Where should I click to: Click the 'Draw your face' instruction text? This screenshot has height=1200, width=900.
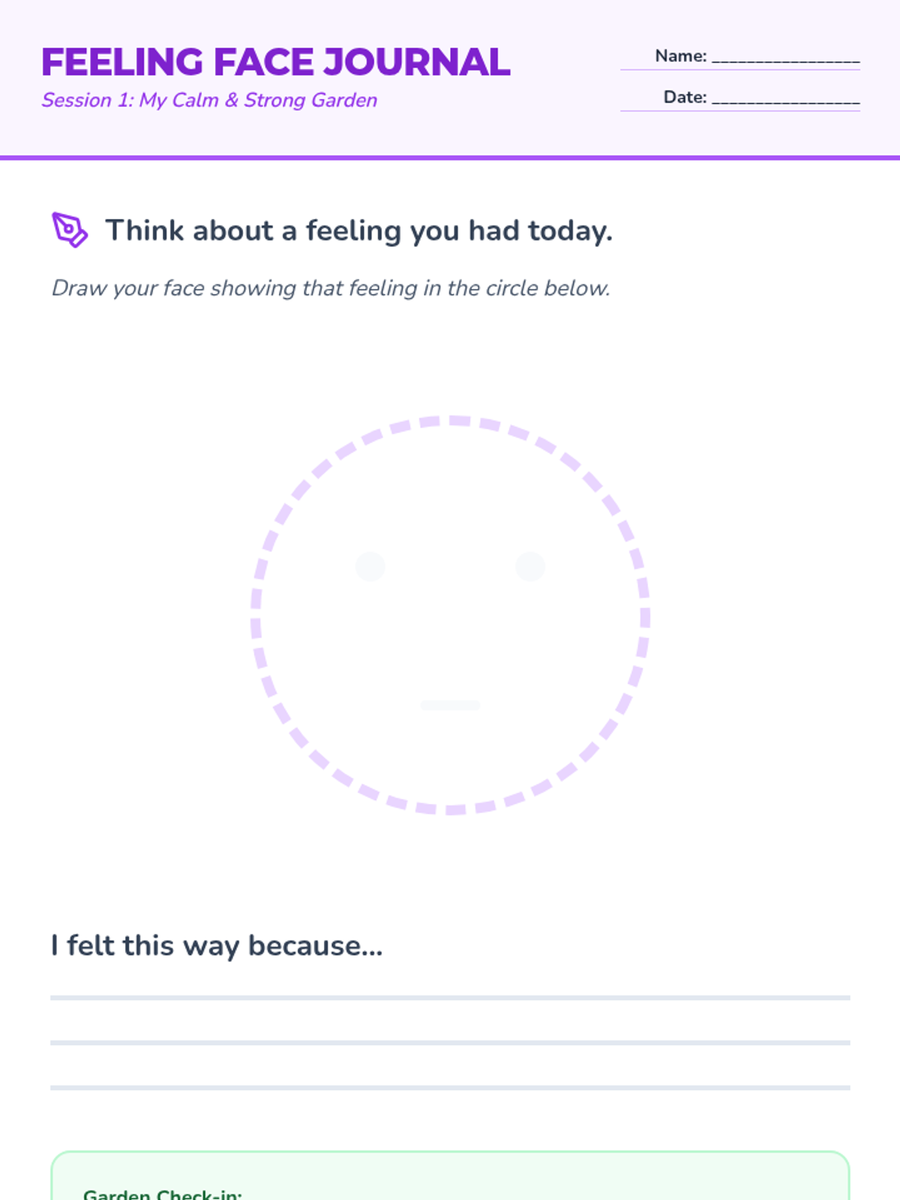(x=331, y=288)
